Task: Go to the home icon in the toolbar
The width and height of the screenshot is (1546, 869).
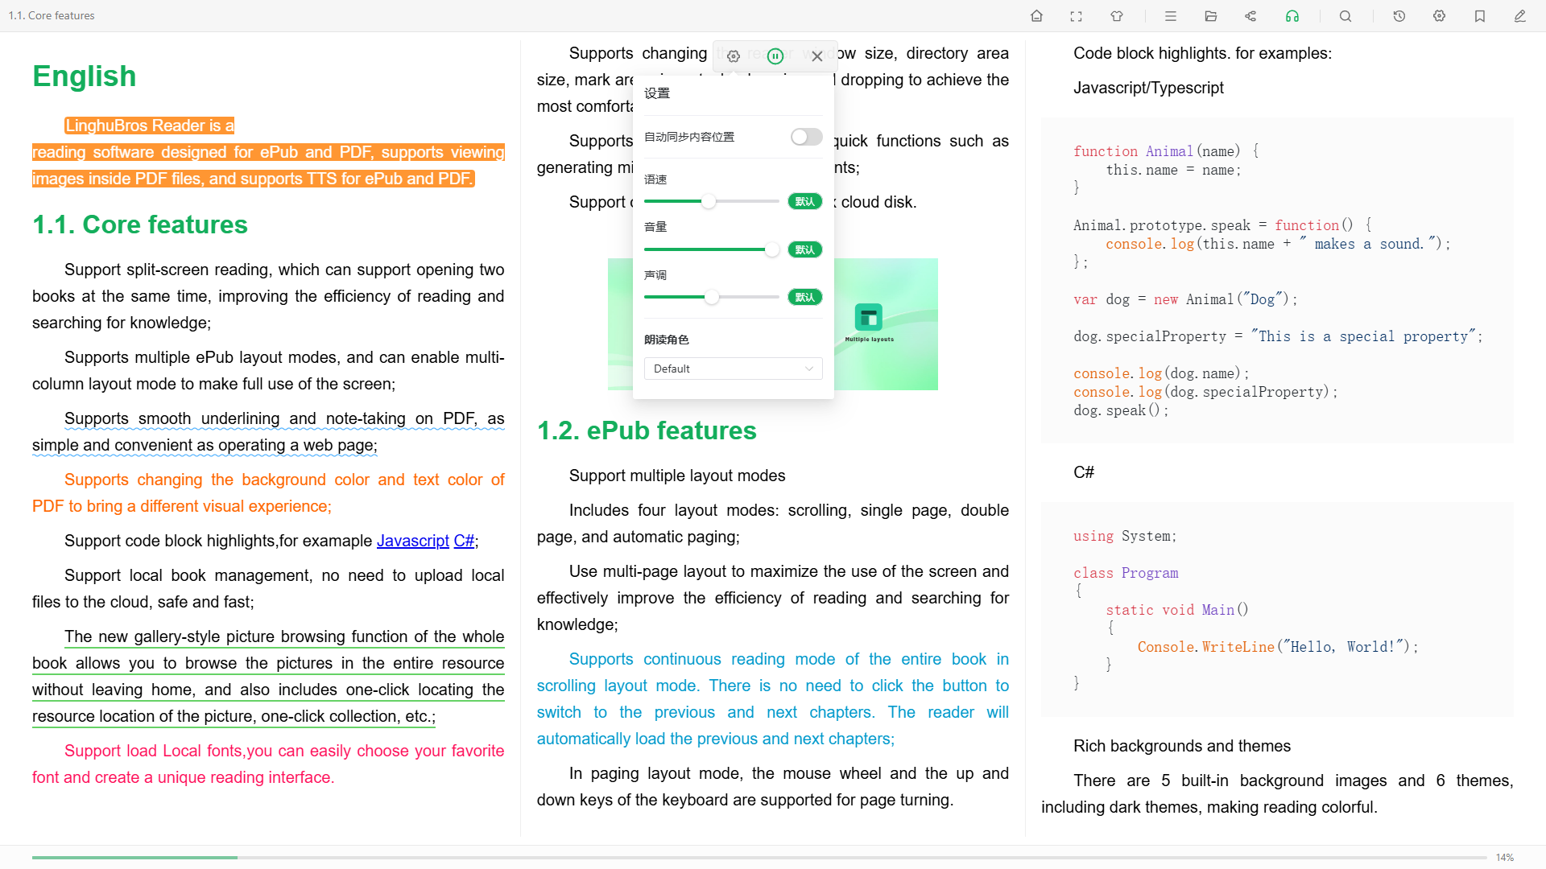Action: 1036,16
